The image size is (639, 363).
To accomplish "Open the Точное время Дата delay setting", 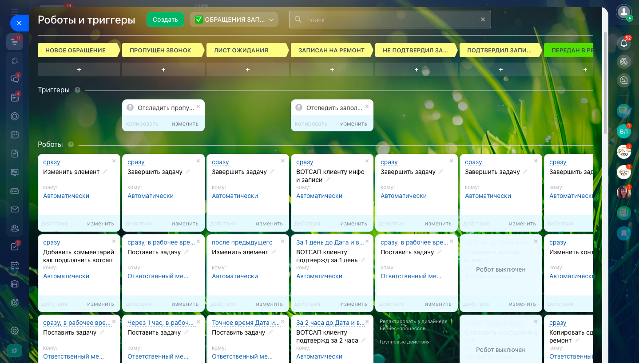I will (x=246, y=323).
